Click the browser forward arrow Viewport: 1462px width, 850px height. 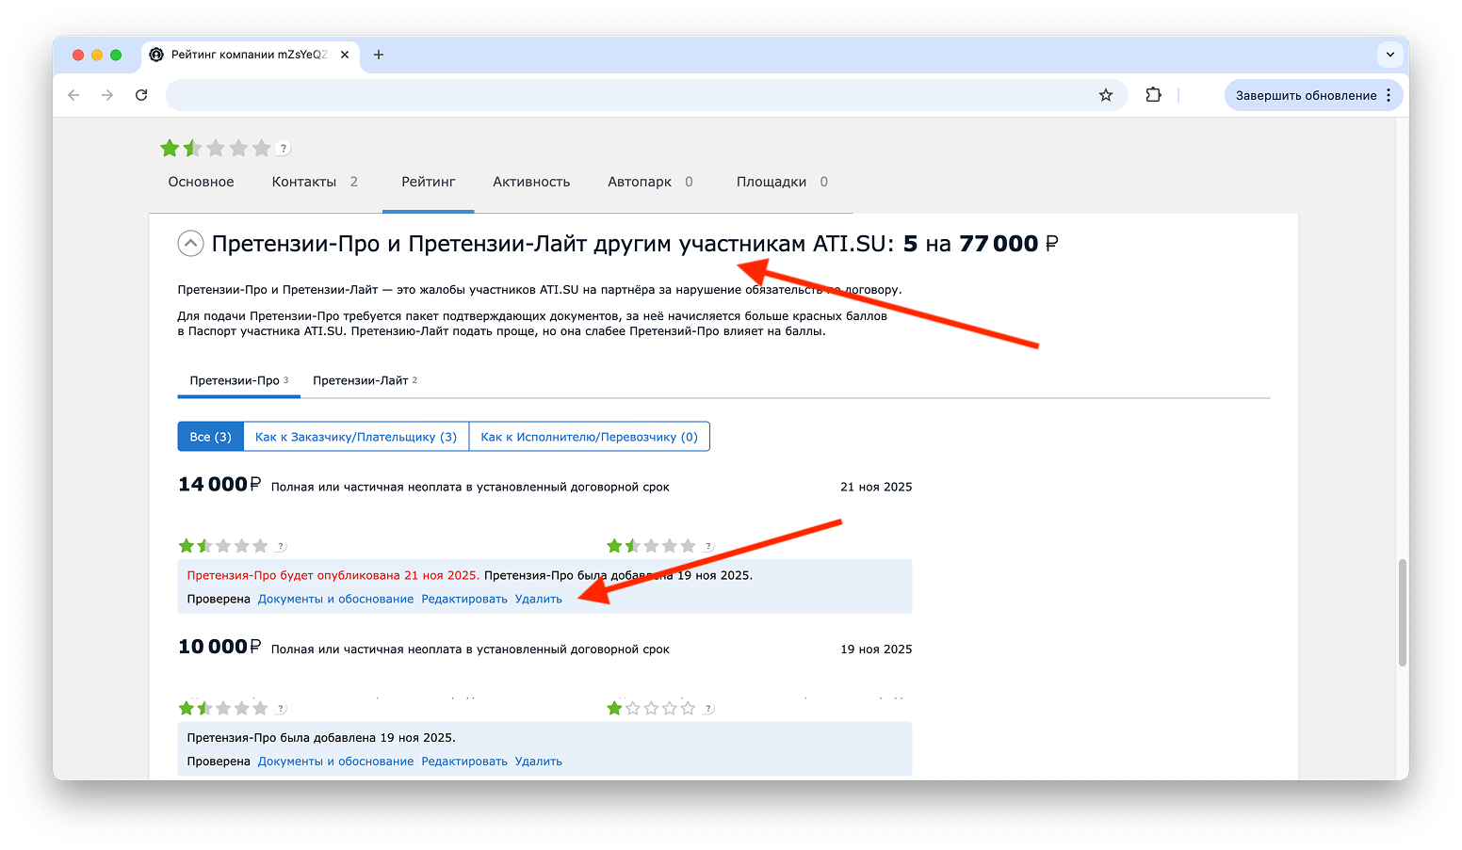[107, 95]
